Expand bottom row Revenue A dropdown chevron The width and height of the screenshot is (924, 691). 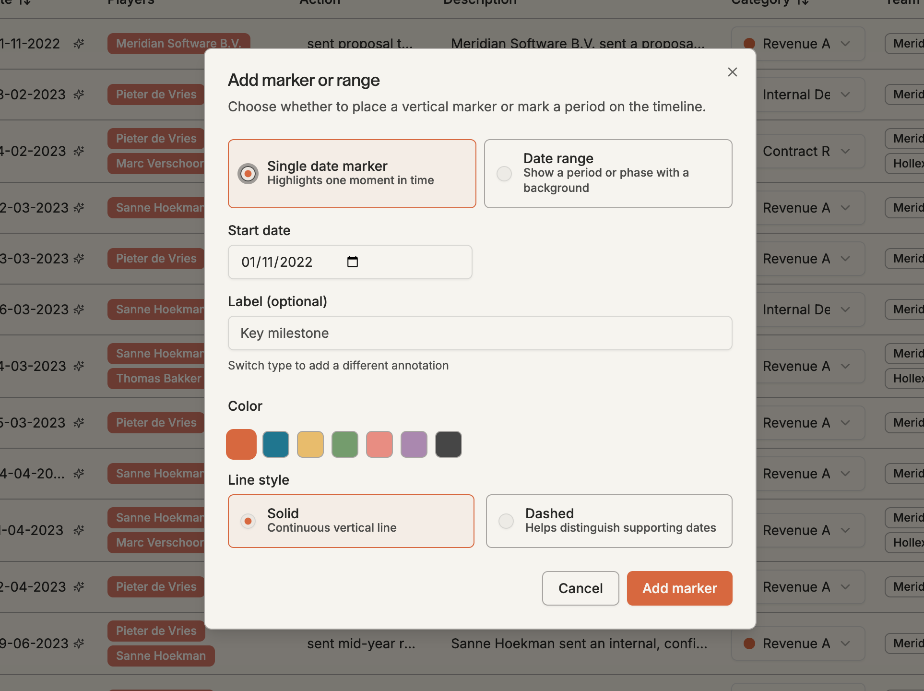click(845, 643)
